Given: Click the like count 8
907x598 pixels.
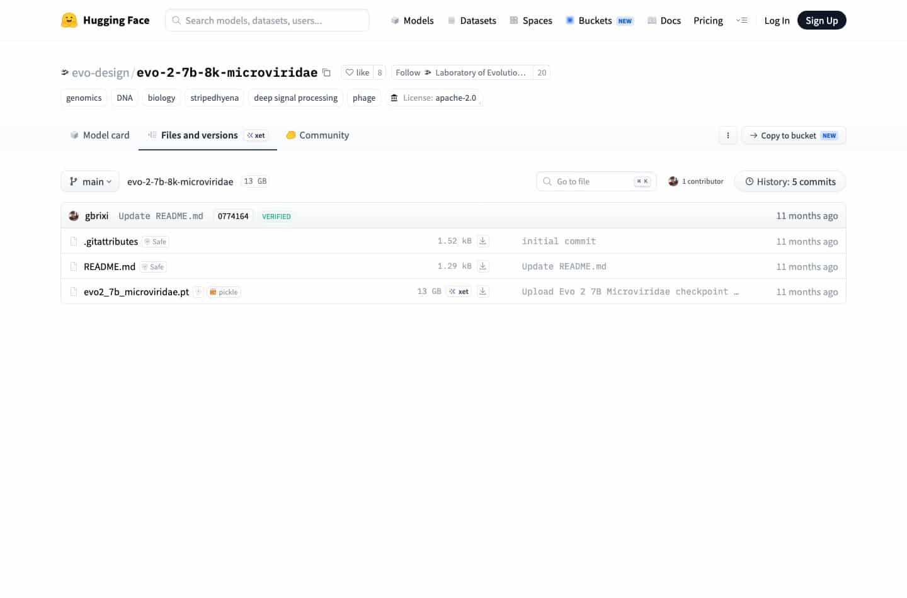Looking at the screenshot, I should pyautogui.click(x=380, y=72).
